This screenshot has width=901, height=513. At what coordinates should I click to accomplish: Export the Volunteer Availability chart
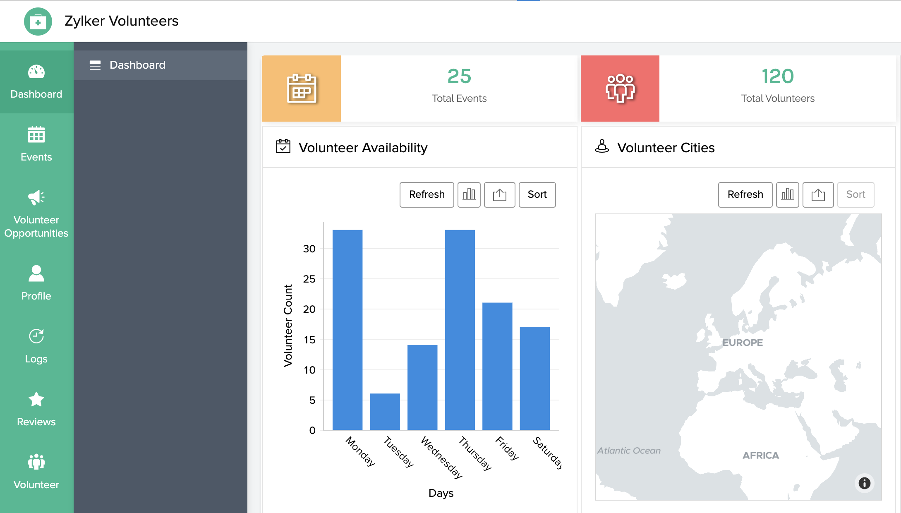pyautogui.click(x=499, y=194)
